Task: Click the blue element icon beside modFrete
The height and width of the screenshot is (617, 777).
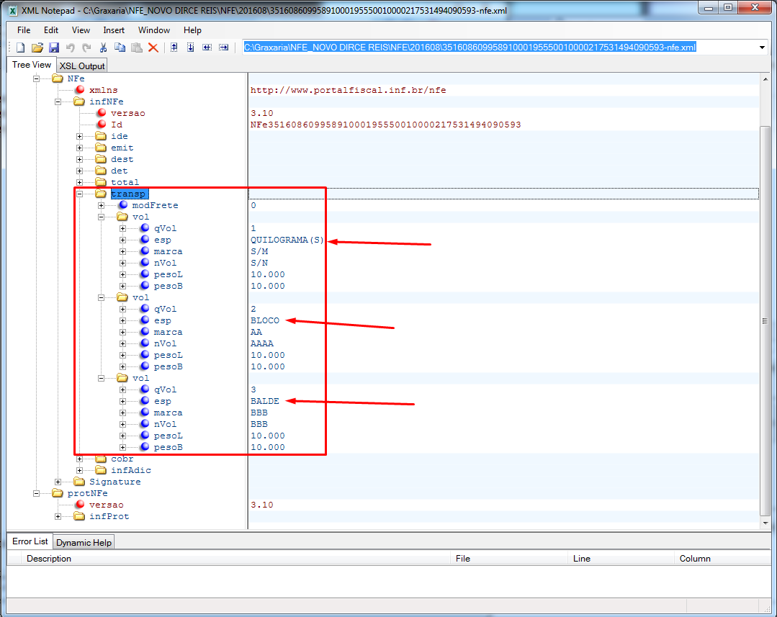Action: click(123, 204)
